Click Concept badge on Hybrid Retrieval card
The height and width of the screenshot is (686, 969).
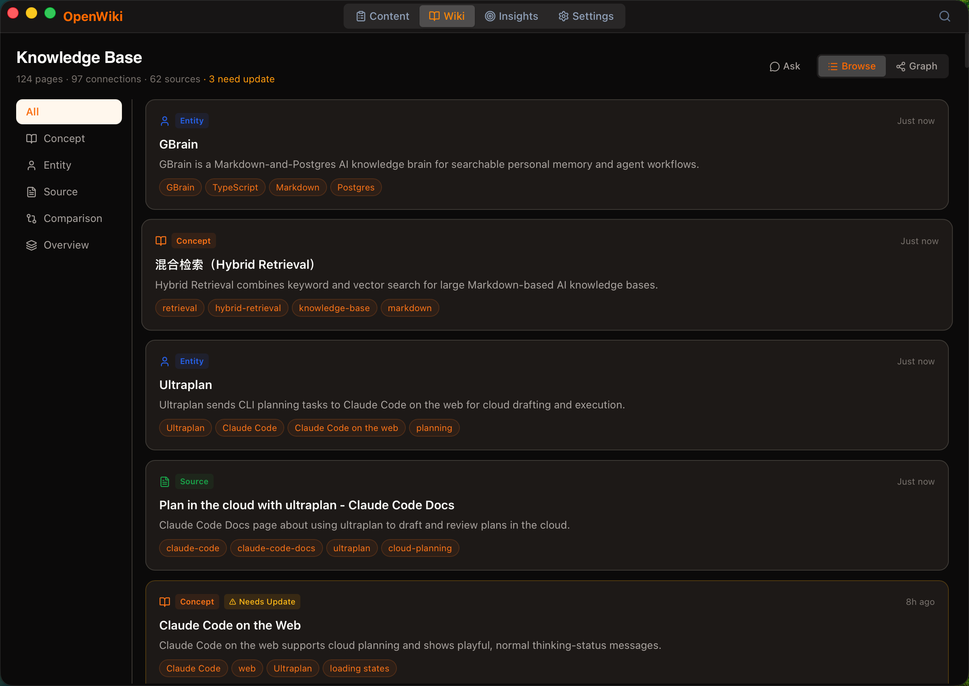[x=193, y=241]
